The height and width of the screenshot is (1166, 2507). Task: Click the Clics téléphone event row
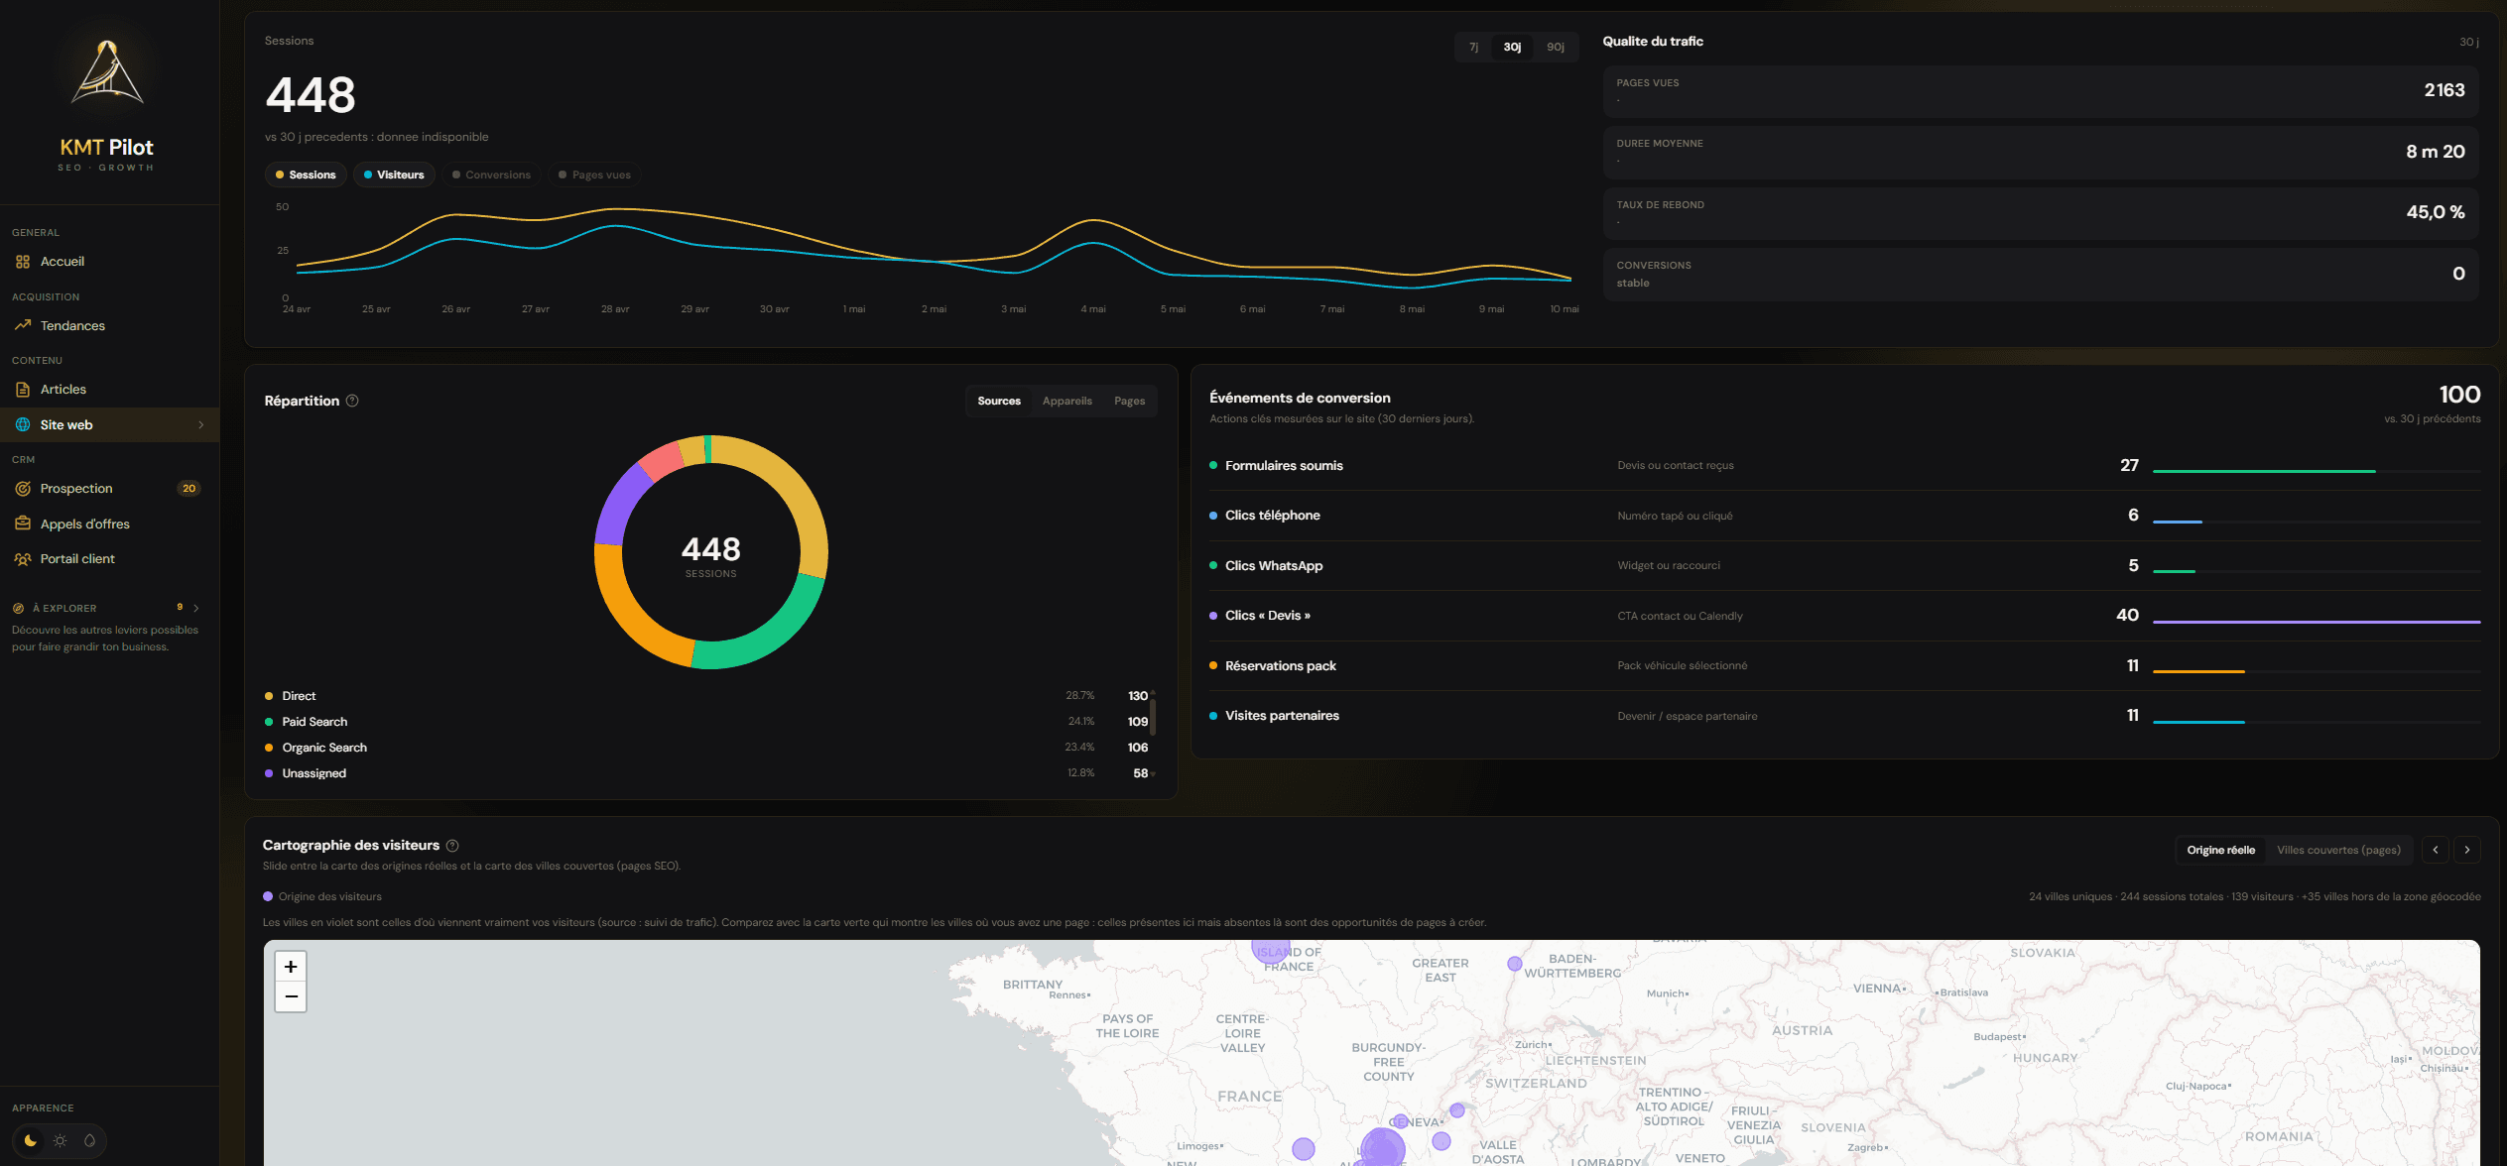point(1844,516)
